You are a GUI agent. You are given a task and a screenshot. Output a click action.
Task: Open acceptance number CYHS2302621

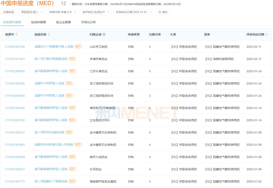(15, 169)
